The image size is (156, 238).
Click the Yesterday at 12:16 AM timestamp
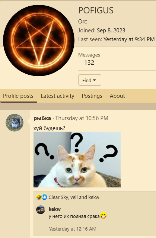pos(73,229)
